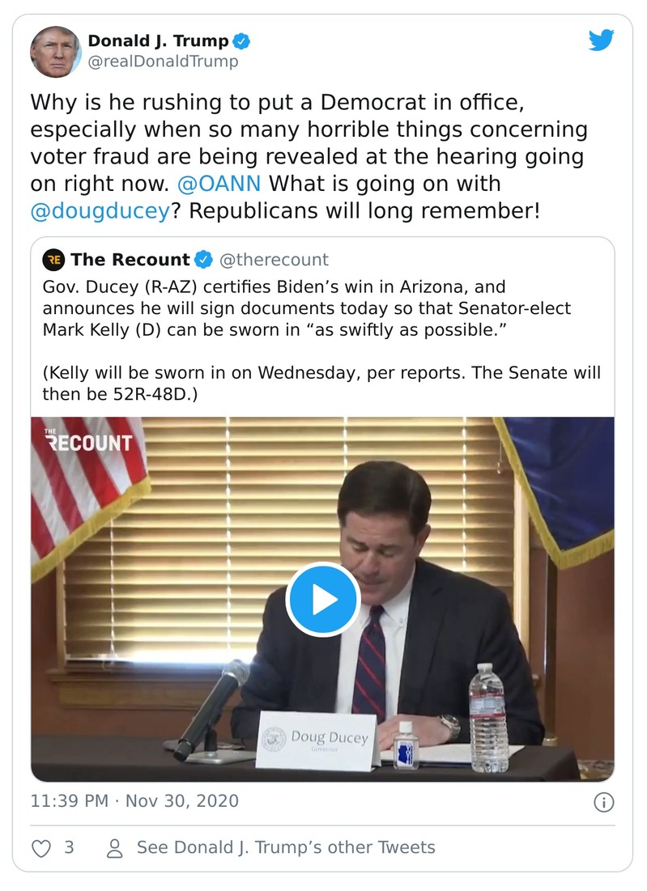Open the @OANN mention link
Viewport: 647px width, 891px height.
pos(219,183)
